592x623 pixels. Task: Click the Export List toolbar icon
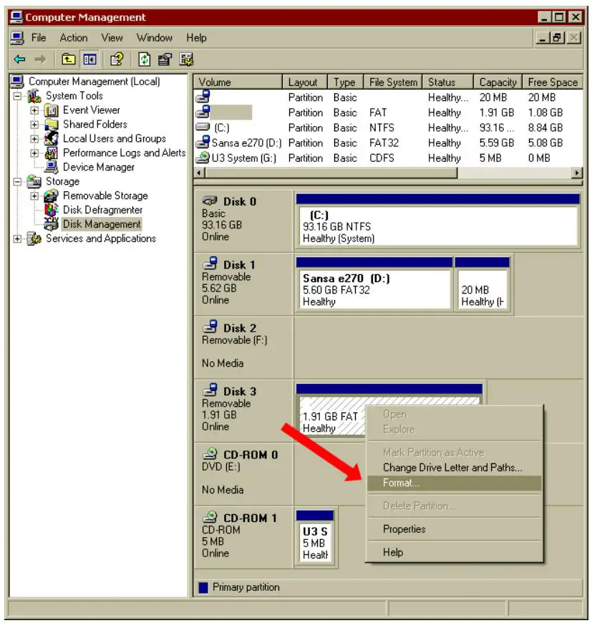coord(165,59)
